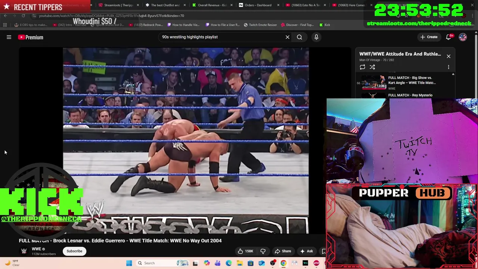The image size is (478, 269).
Task: Ask about this video
Action: [306, 251]
